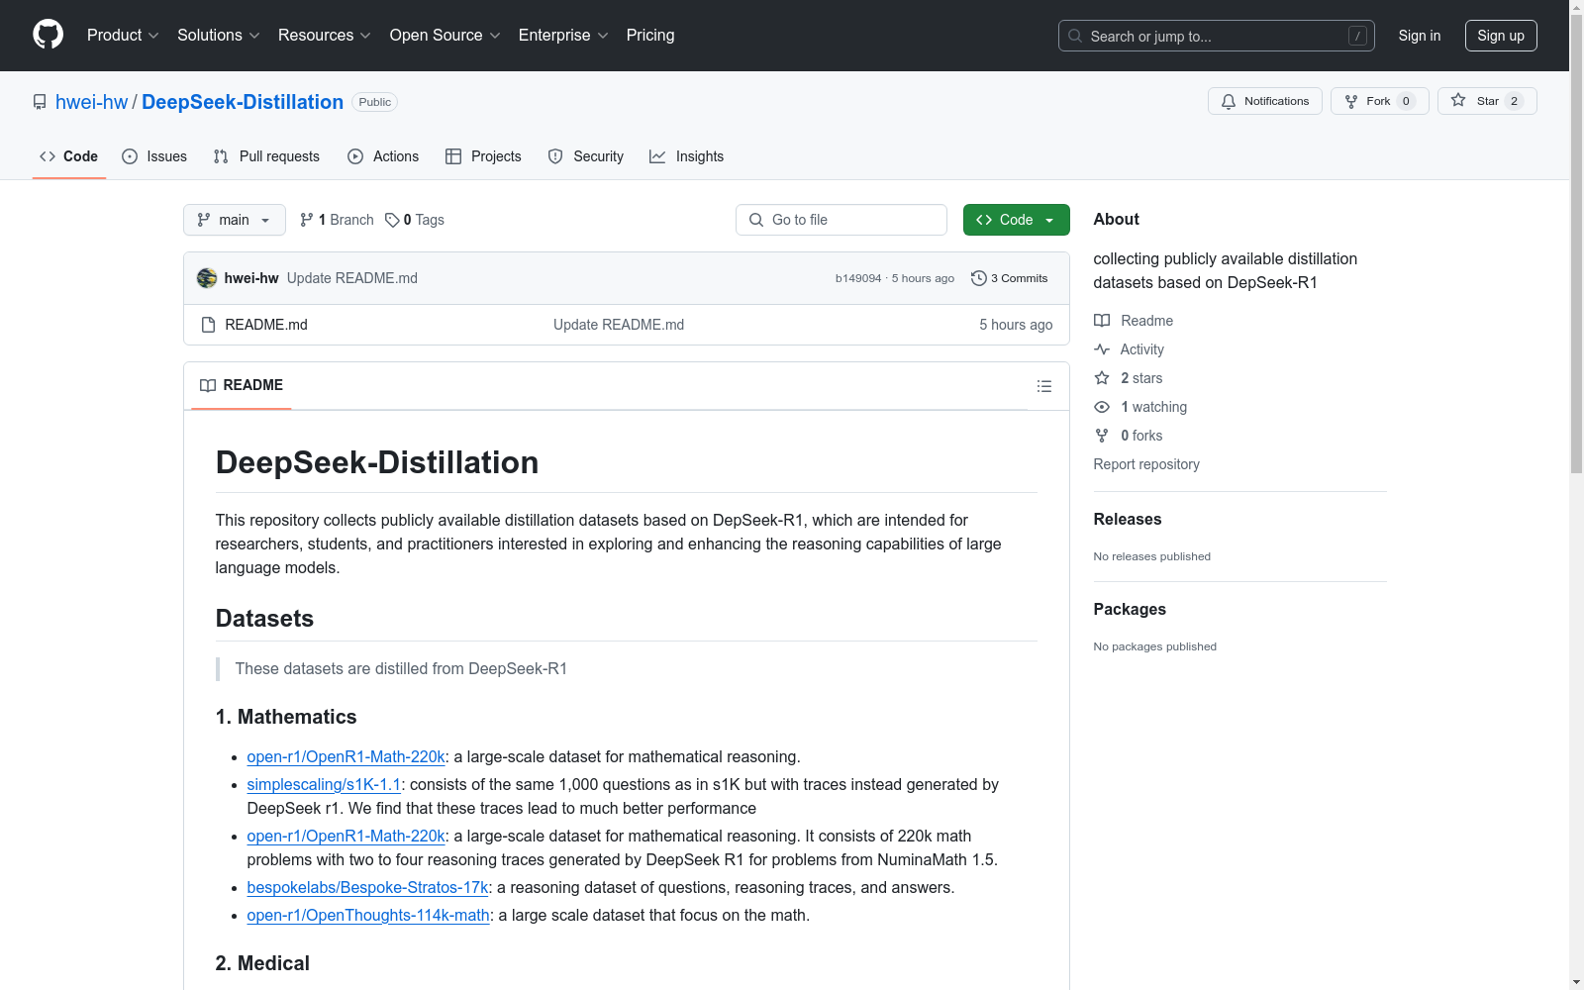Image resolution: width=1584 pixels, height=990 pixels.
Task: Click the README tab label
Action: pos(253,385)
